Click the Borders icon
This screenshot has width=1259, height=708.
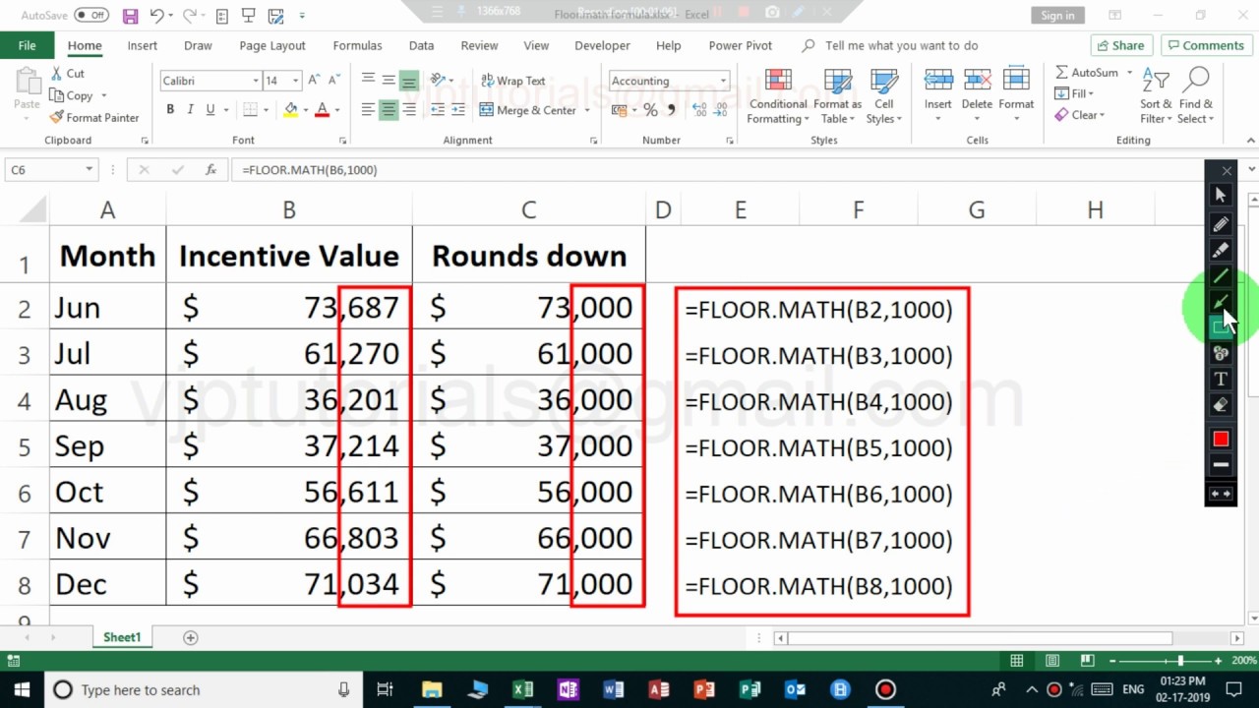[x=251, y=110]
